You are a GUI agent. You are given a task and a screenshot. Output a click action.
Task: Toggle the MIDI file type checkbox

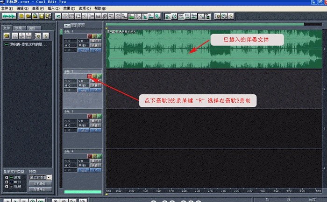point(7,182)
